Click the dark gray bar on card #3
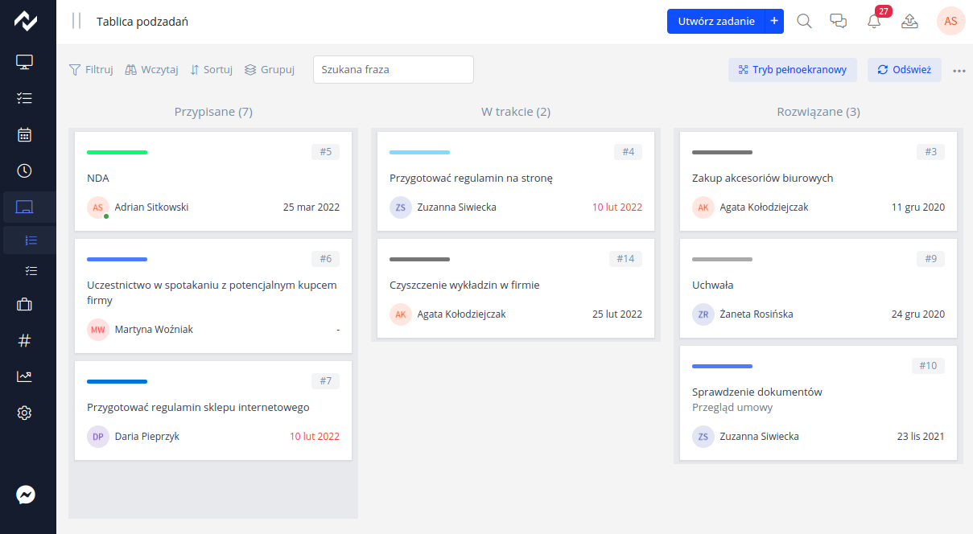The width and height of the screenshot is (973, 534). pyautogui.click(x=722, y=152)
